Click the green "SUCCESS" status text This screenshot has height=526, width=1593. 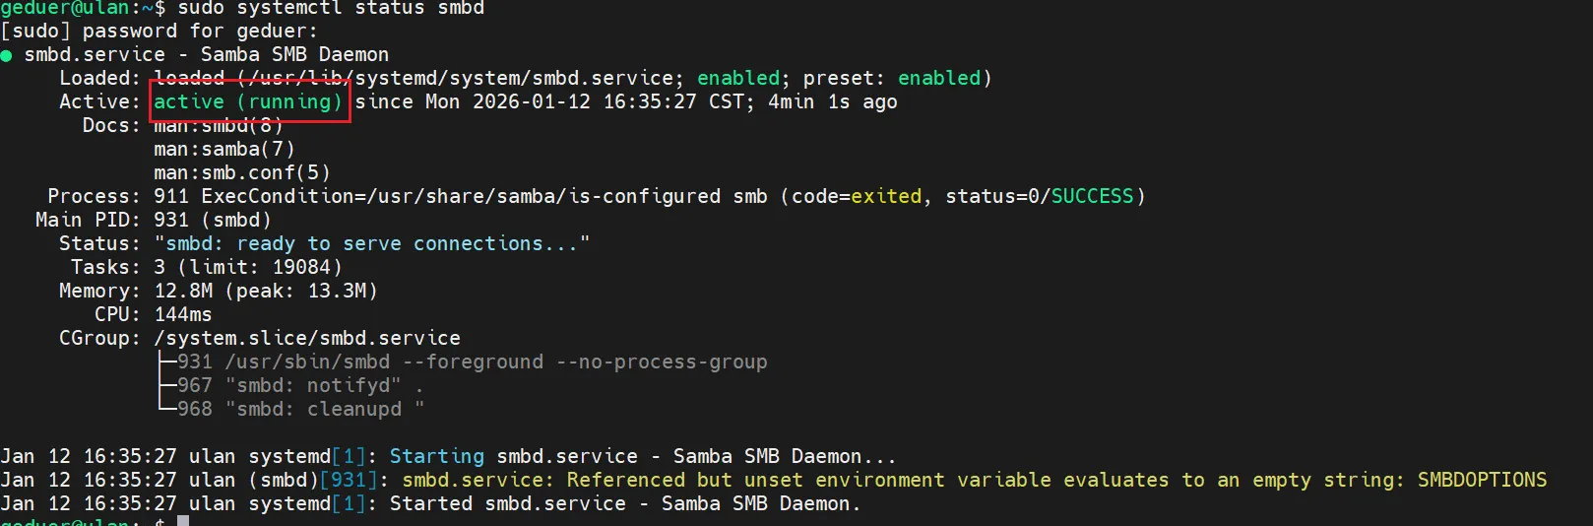tap(1092, 196)
